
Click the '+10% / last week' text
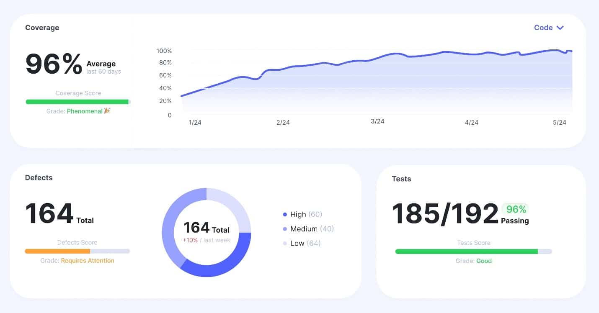pos(207,240)
